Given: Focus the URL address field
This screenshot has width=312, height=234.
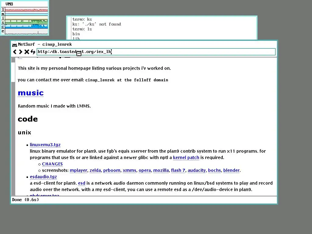Looking at the screenshot, I should [156, 52].
